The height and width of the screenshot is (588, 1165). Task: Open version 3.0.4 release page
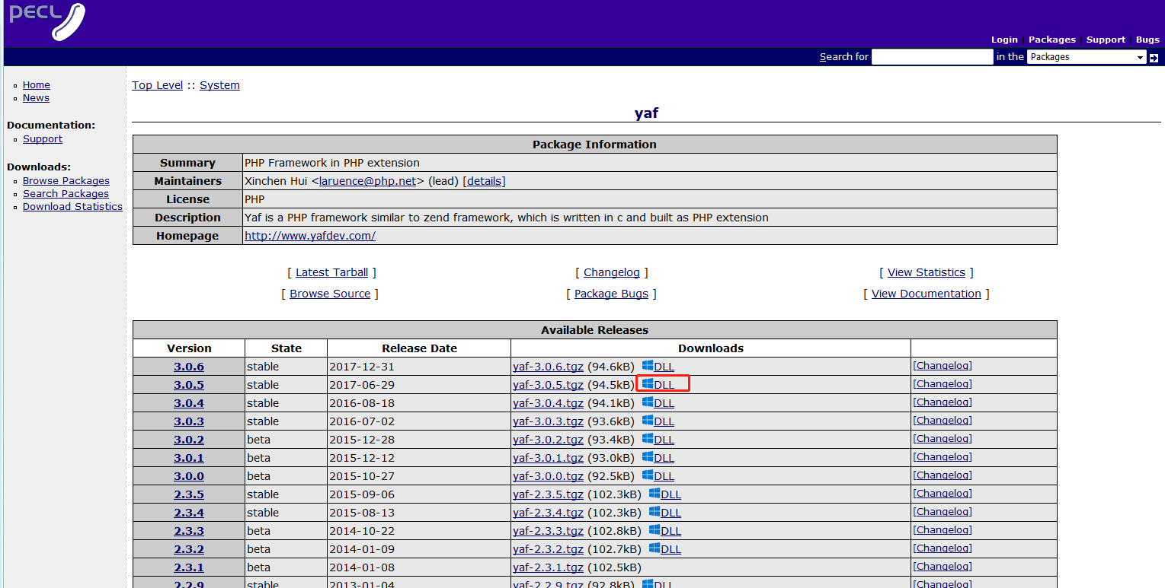189,403
